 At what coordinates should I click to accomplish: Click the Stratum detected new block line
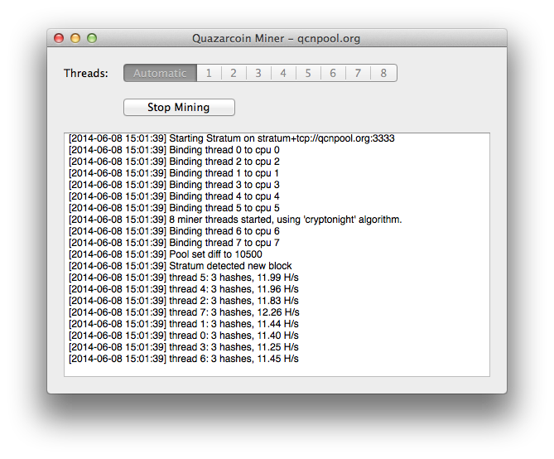tap(181, 266)
